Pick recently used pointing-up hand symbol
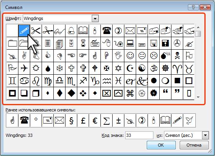Screen dimensions: 215x156 pyautogui.click(x=13, y=120)
